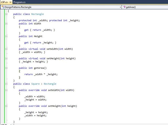168x125 pixels.
Task: Click 'Square' in the class declaration
Action: click(x=35, y=84)
